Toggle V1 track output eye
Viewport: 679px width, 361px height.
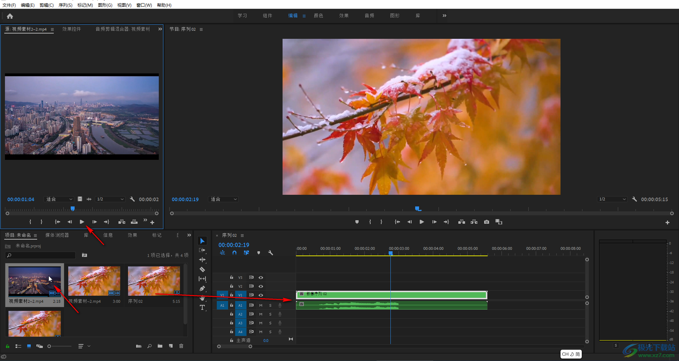tap(261, 295)
